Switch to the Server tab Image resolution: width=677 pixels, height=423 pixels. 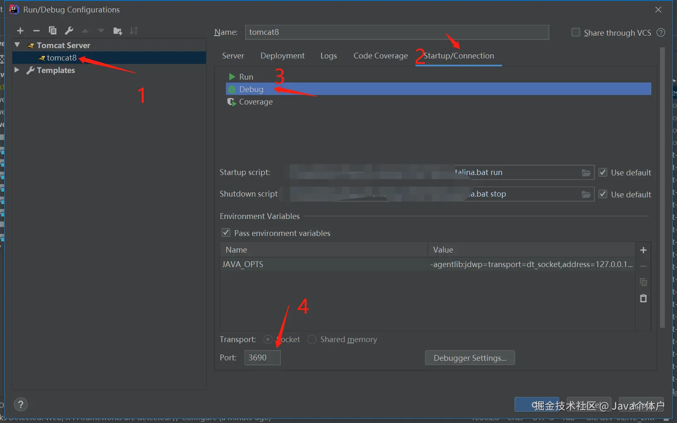coord(233,56)
